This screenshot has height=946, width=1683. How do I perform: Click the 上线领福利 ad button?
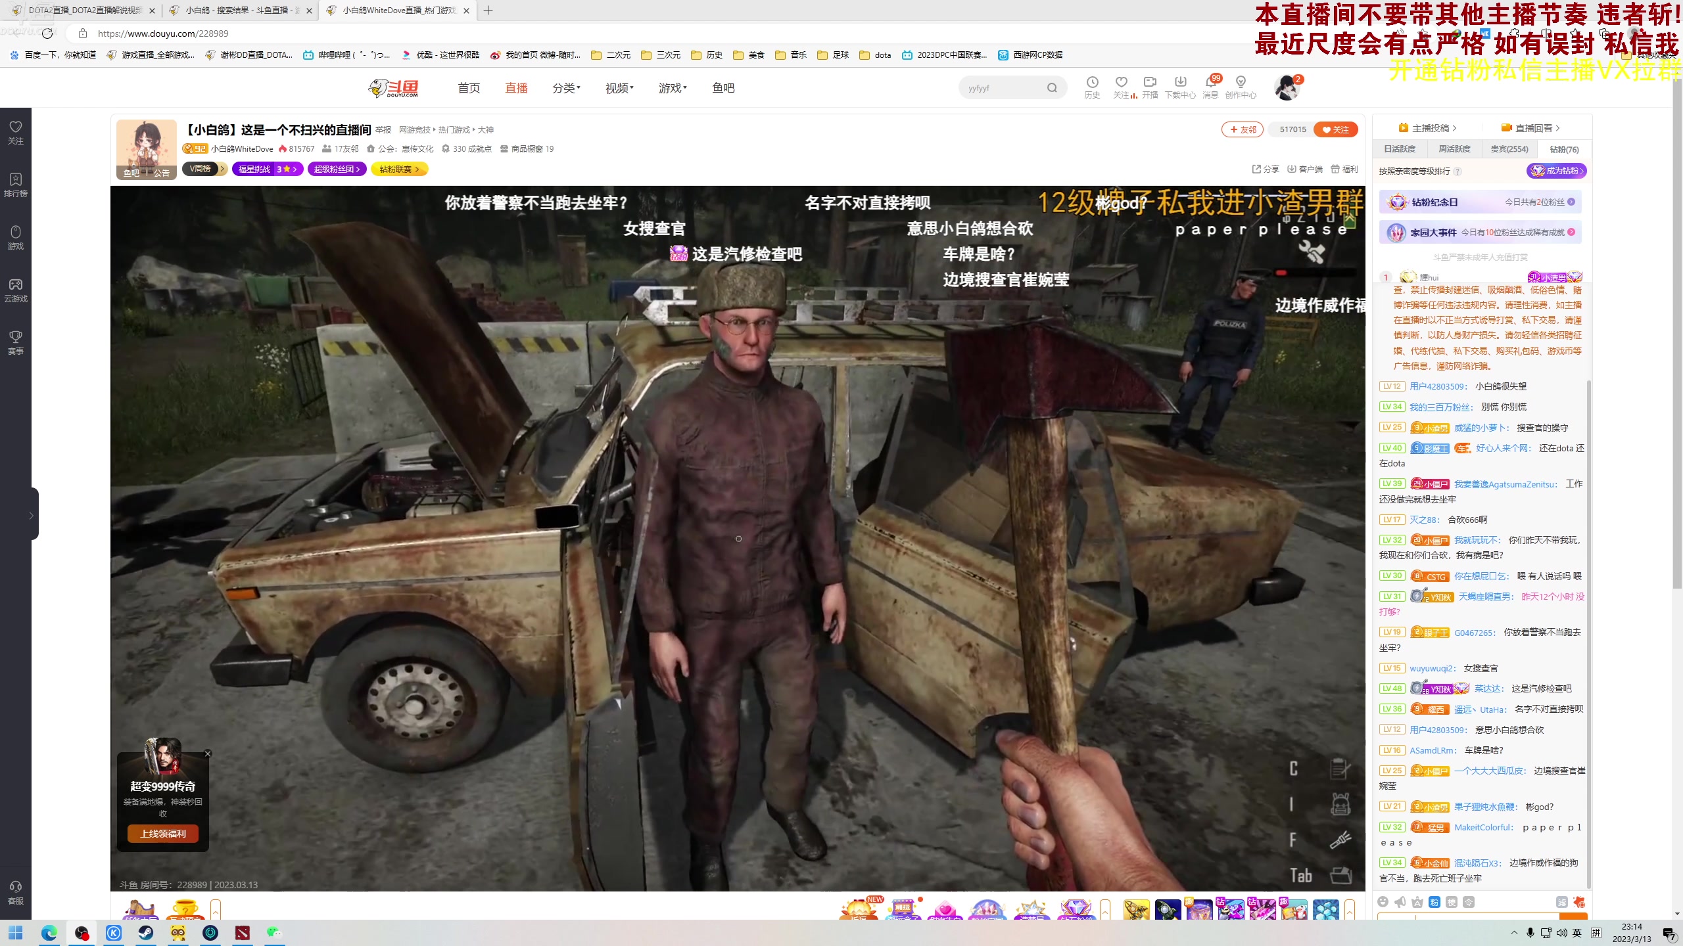point(163,834)
